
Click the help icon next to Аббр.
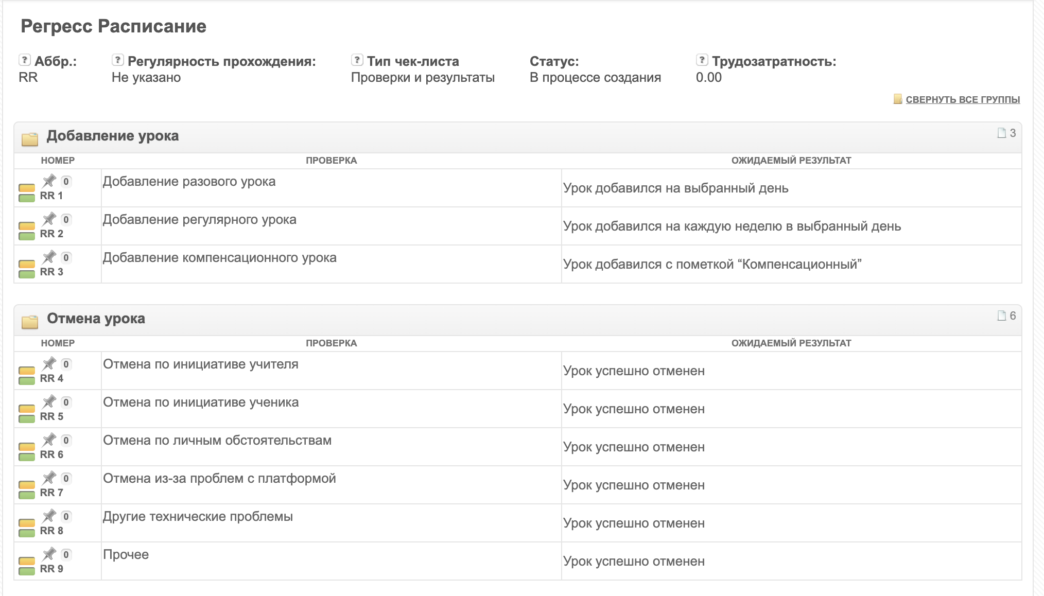pyautogui.click(x=25, y=60)
